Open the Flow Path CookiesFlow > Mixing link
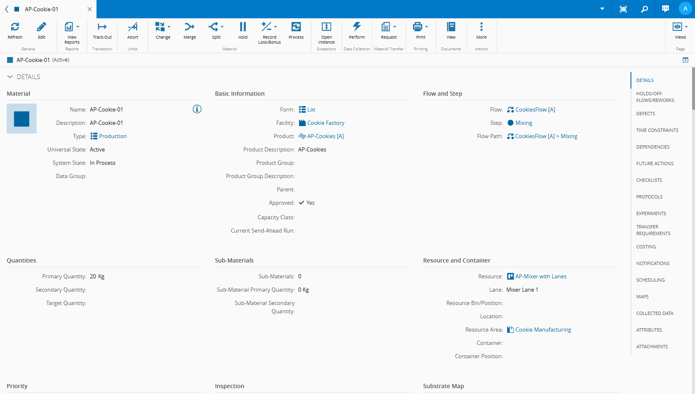The width and height of the screenshot is (695, 394). (546, 136)
